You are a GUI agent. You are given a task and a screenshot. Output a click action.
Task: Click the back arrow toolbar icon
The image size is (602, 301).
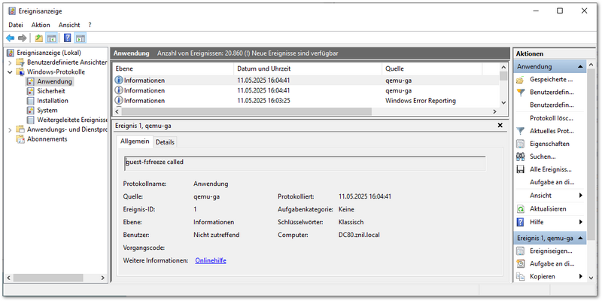[x=11, y=38]
